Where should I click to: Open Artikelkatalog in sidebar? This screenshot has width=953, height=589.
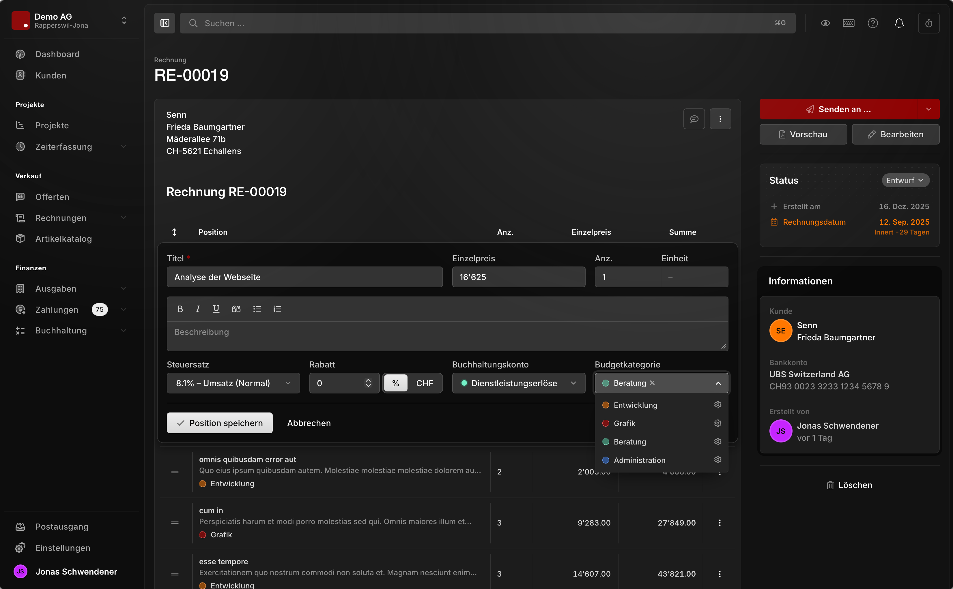coord(63,239)
